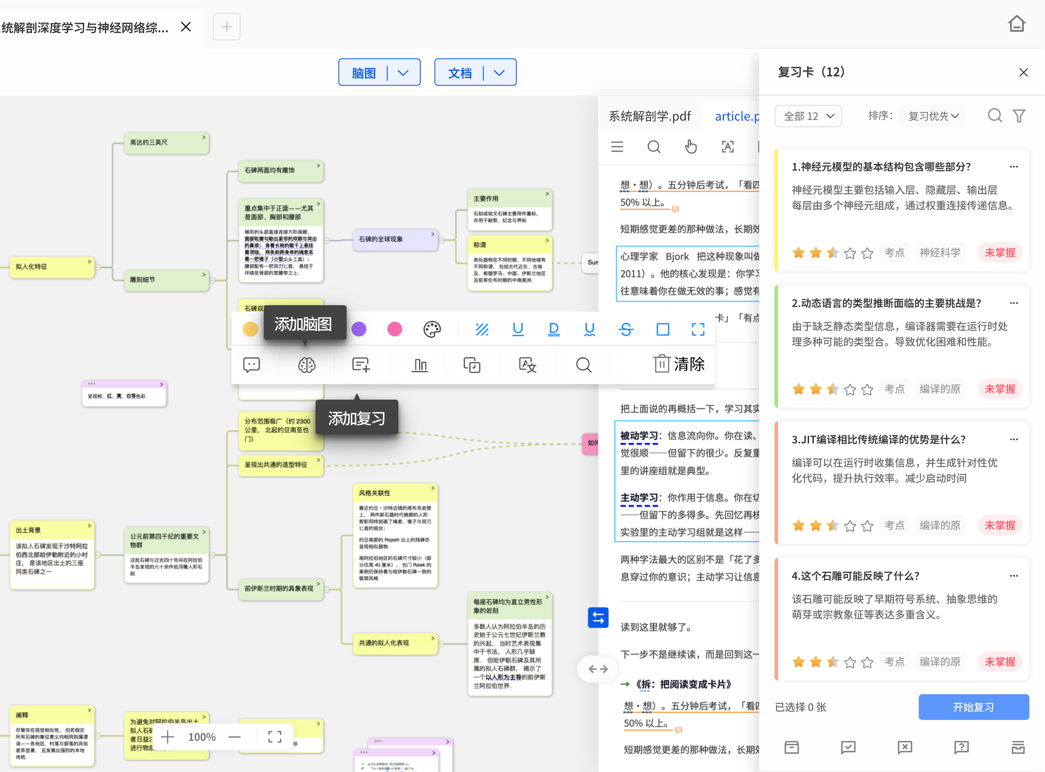The image size is (1045, 772).
Task: Switch to 系统解剖学.pdf tab
Action: click(649, 116)
